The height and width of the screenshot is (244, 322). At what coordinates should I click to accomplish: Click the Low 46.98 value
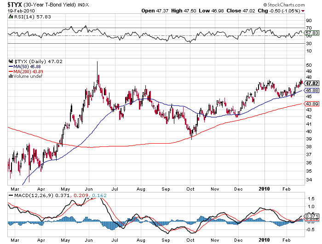click(x=211, y=11)
